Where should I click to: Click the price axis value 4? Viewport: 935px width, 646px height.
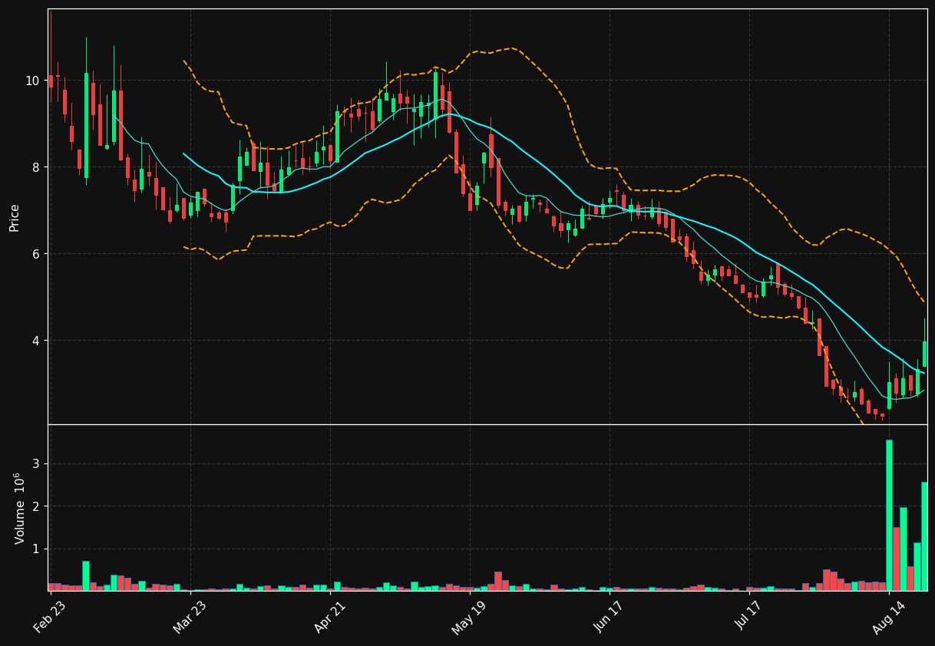click(35, 341)
